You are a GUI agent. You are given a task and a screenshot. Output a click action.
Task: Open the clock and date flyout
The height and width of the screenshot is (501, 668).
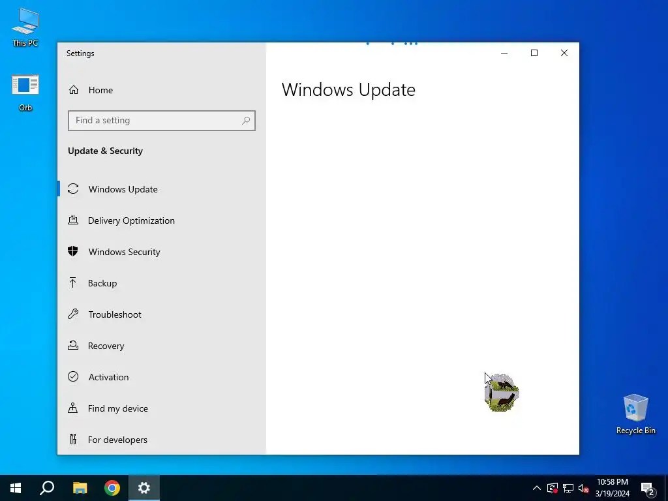[612, 488]
